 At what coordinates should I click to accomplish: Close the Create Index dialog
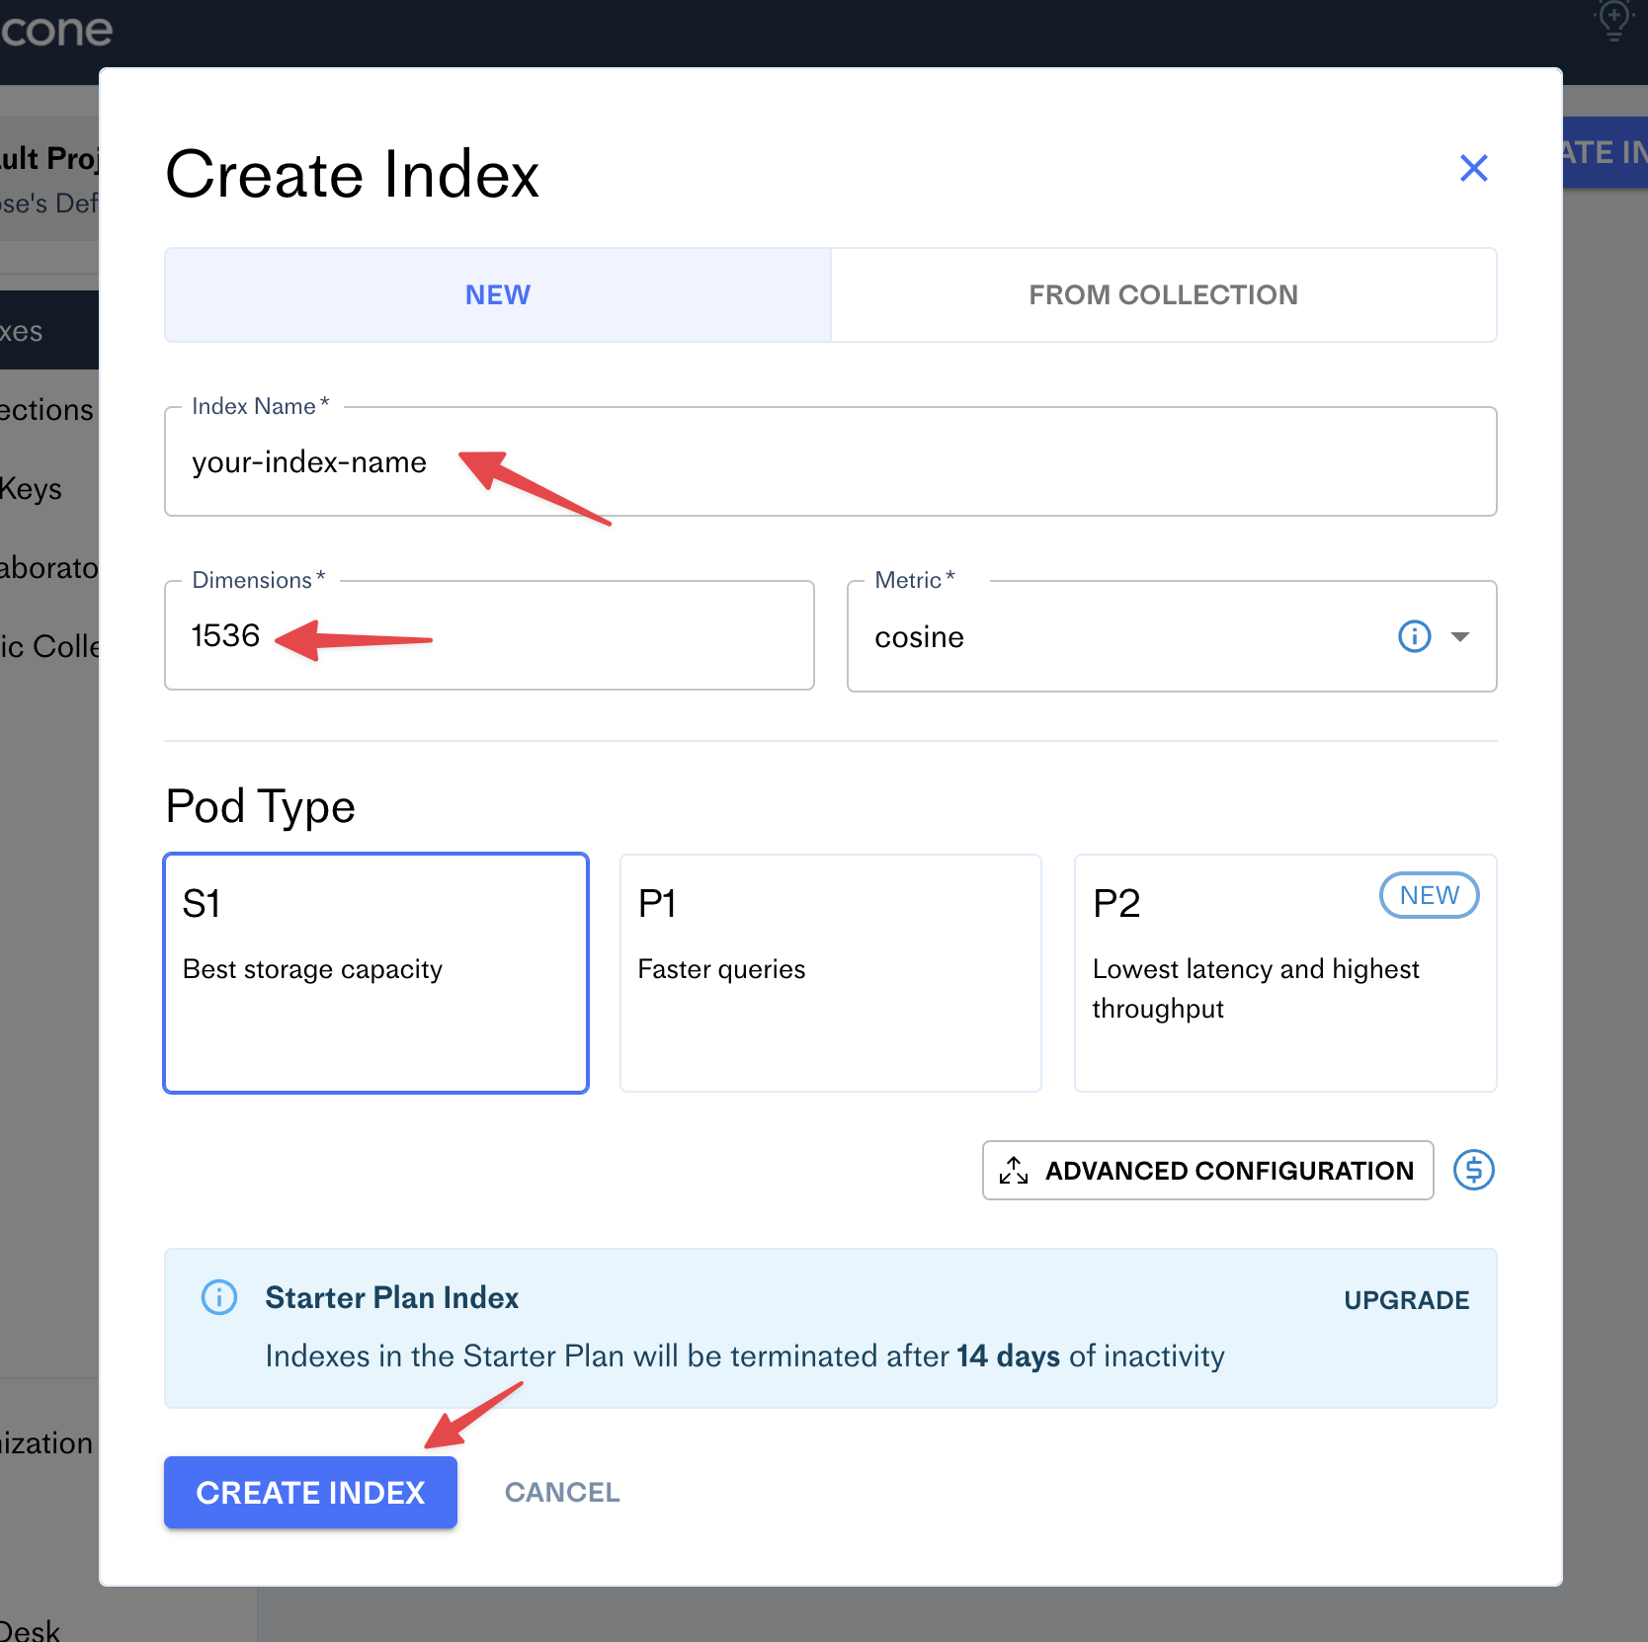(x=1473, y=168)
